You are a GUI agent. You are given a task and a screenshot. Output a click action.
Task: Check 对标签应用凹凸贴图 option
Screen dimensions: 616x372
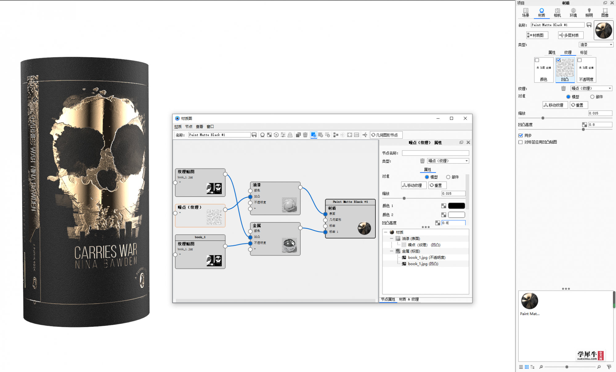click(x=521, y=142)
